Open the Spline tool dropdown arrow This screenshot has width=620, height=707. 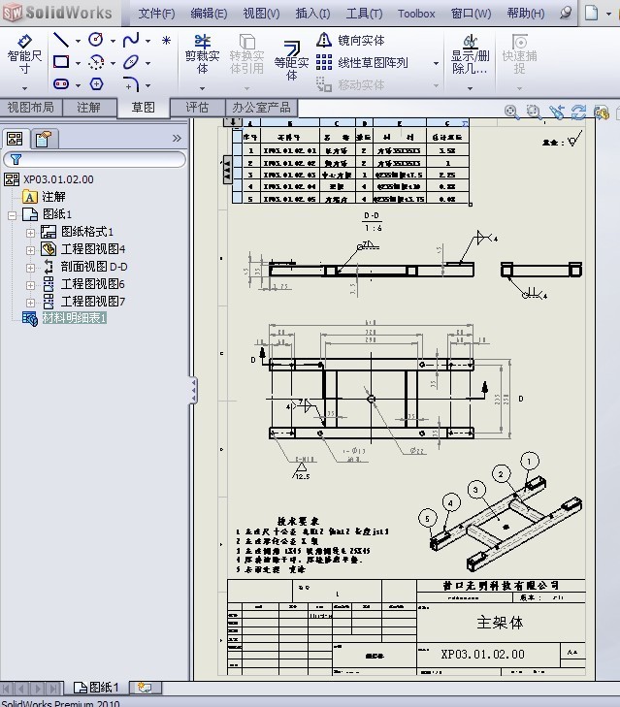[148, 41]
